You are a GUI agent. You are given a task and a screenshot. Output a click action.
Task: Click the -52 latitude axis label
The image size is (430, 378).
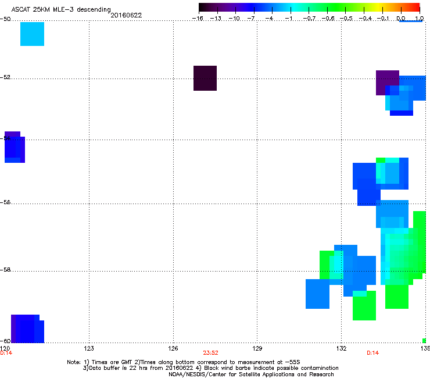tap(5, 77)
